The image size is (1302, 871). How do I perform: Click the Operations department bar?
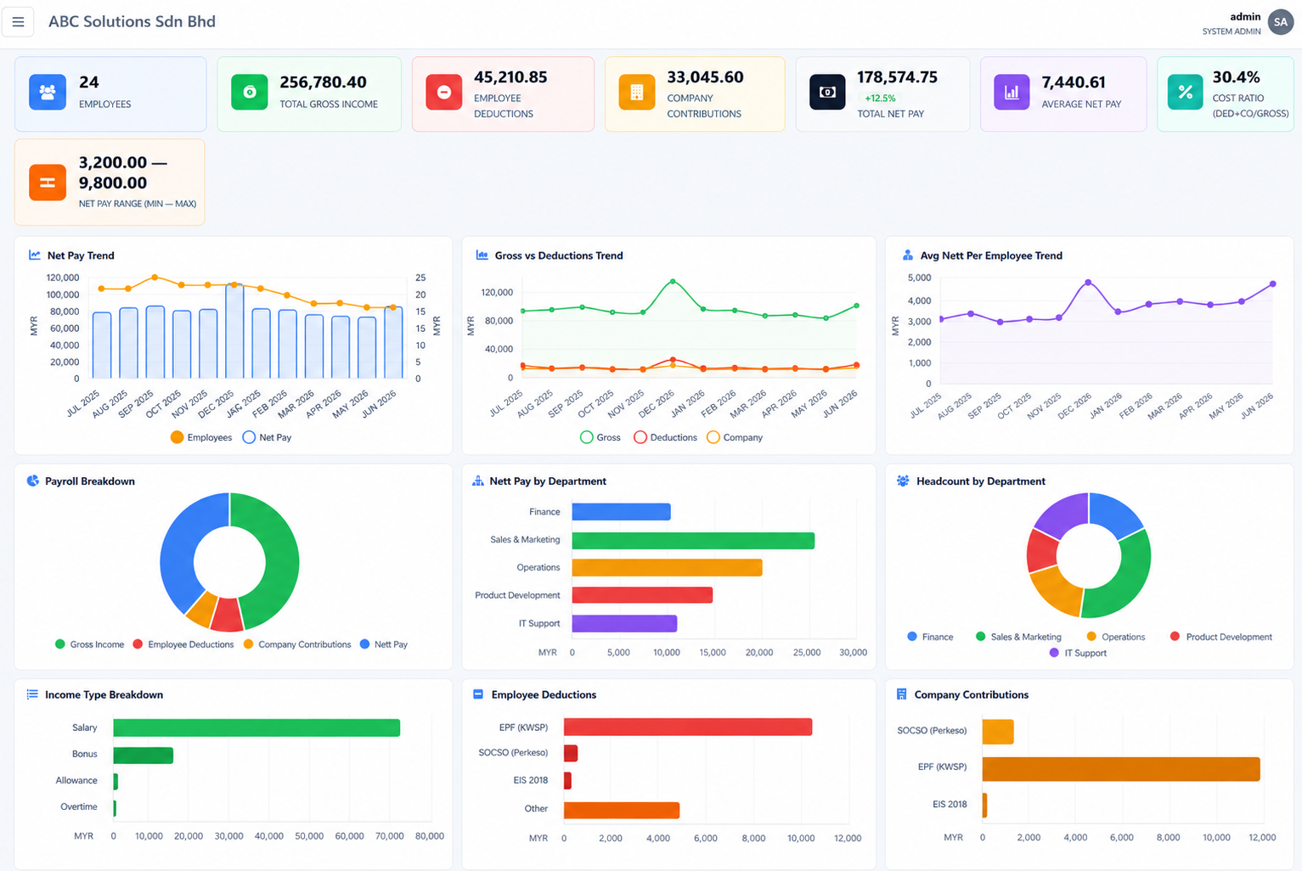667,568
